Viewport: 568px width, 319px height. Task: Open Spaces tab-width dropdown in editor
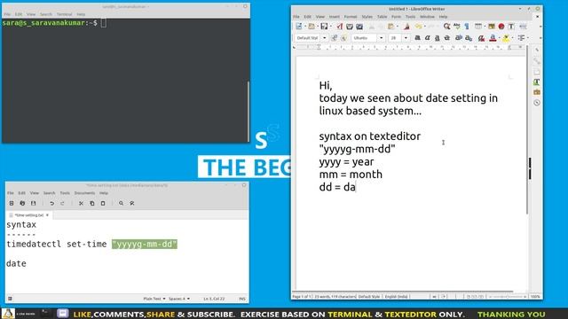coord(179,299)
